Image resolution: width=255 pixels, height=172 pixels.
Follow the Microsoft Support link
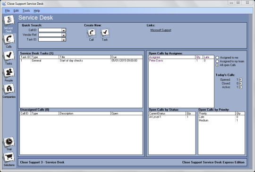coord(161,30)
